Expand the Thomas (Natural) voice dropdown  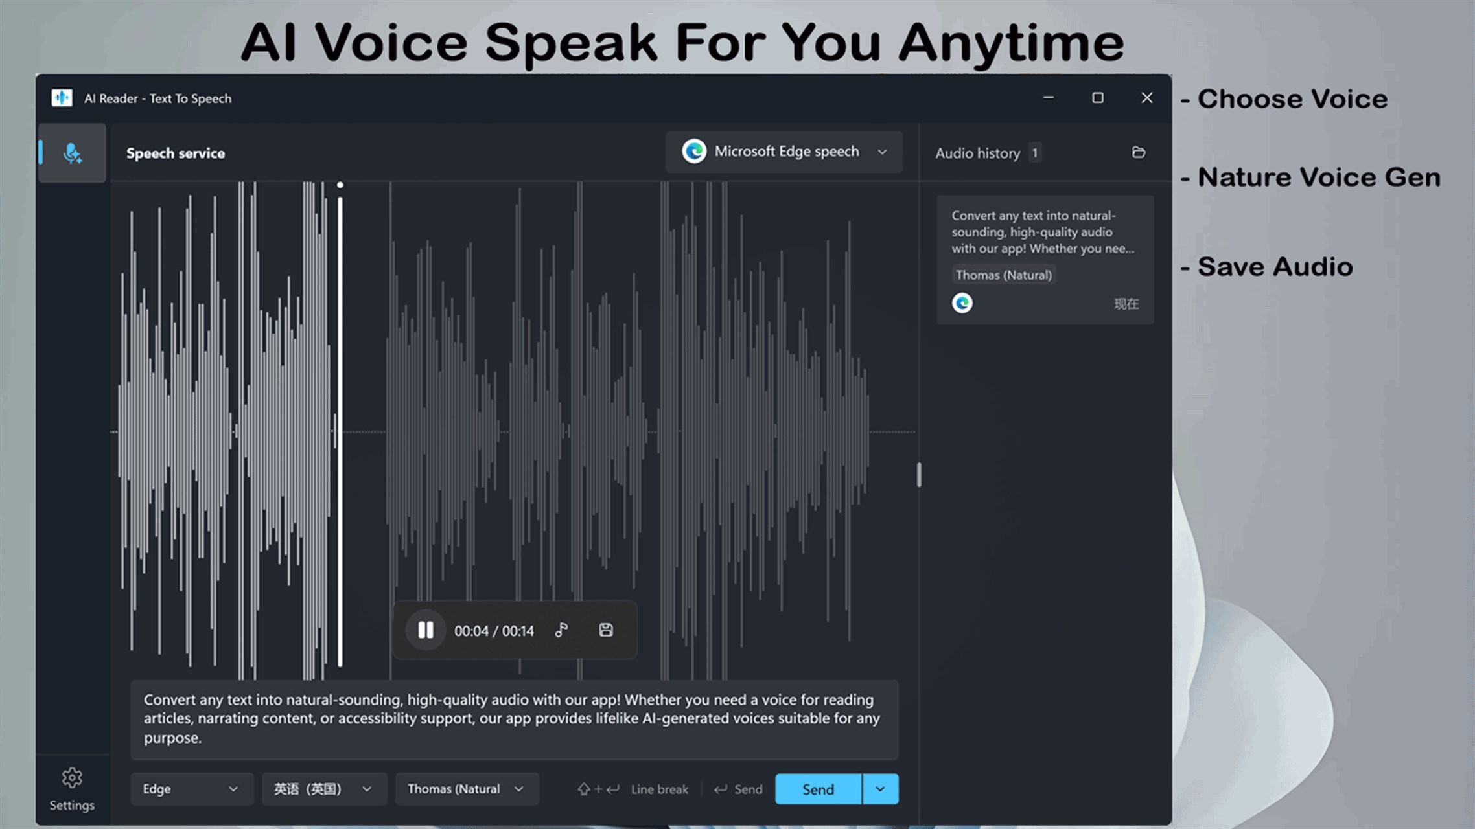[466, 789]
